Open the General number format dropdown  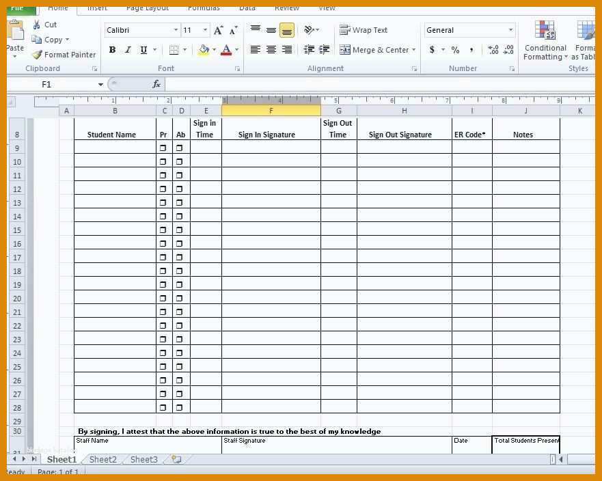pyautogui.click(x=510, y=30)
